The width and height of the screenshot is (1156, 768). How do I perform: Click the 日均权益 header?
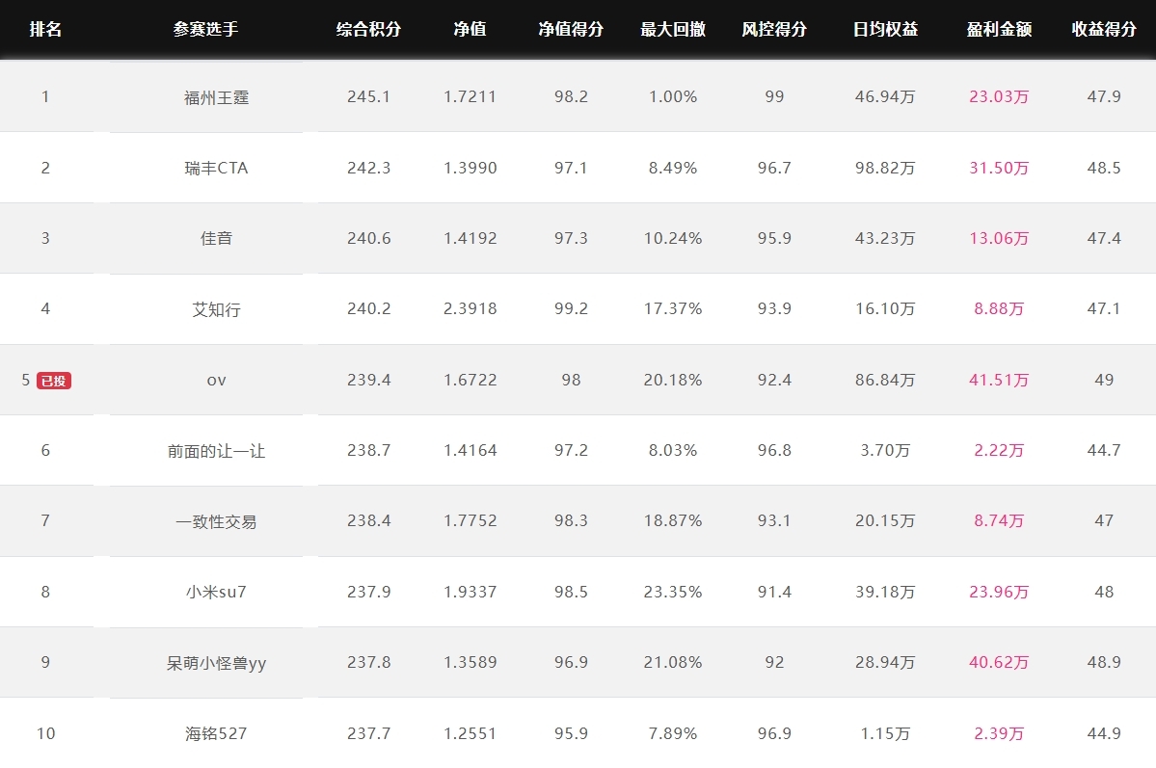pos(885,30)
